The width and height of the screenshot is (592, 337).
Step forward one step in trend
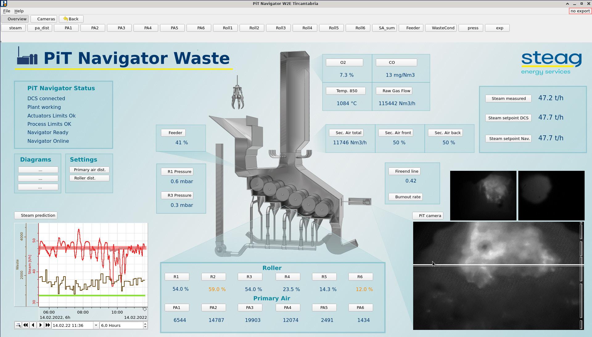[40, 325]
